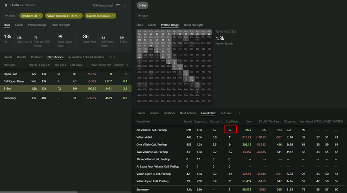Select Villain Open Call, Preflop row

pos(239,181)
